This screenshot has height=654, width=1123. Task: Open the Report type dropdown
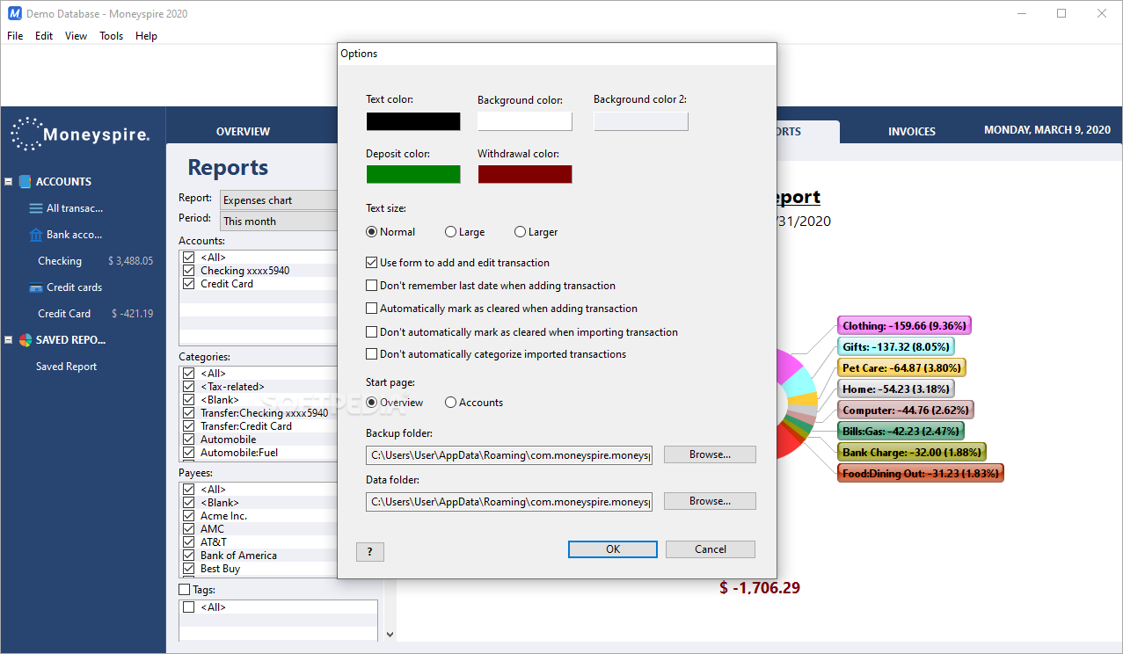tap(279, 200)
